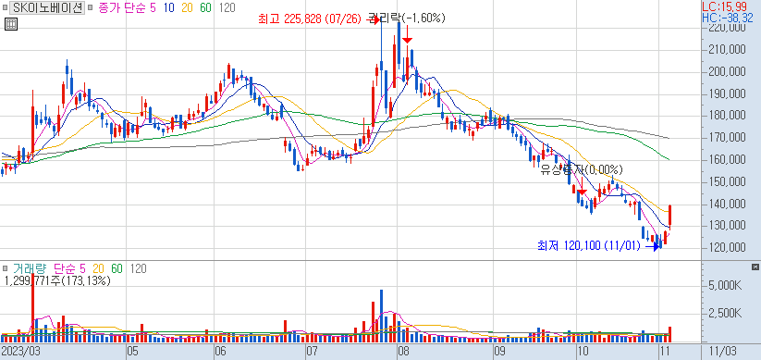Click the 최저 120,100 (11/01) low marker

point(589,246)
